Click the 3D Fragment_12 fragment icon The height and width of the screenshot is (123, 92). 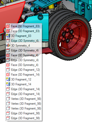(x=8, y=79)
